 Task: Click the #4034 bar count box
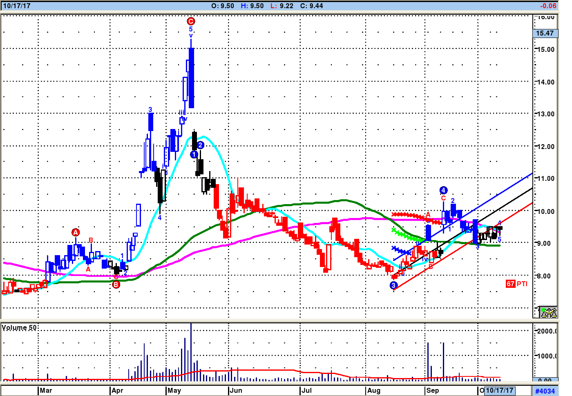(x=545, y=391)
